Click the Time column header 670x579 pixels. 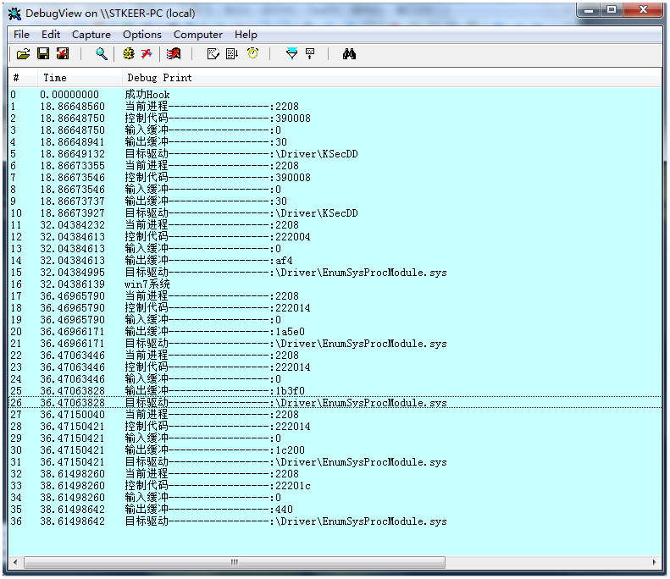click(x=54, y=78)
